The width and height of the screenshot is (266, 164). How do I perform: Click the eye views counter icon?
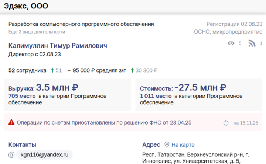231,43
